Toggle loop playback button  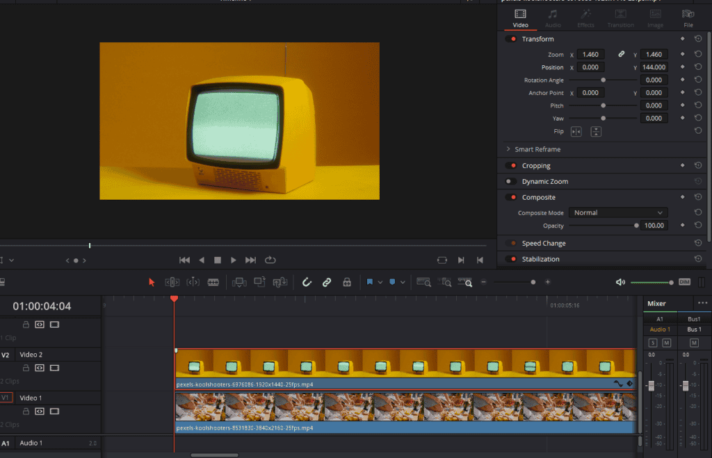point(270,260)
